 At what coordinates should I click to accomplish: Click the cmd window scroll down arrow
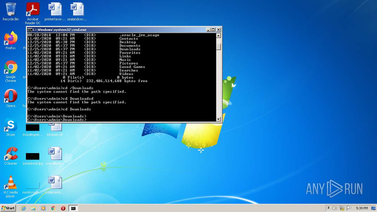[219, 119]
